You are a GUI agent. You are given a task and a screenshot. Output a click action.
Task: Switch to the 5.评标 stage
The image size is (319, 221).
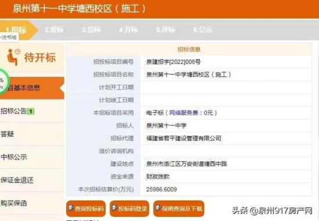click(166, 30)
